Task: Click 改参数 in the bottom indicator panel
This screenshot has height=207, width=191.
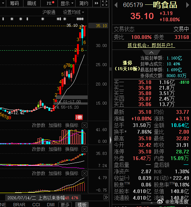Action: point(38,173)
